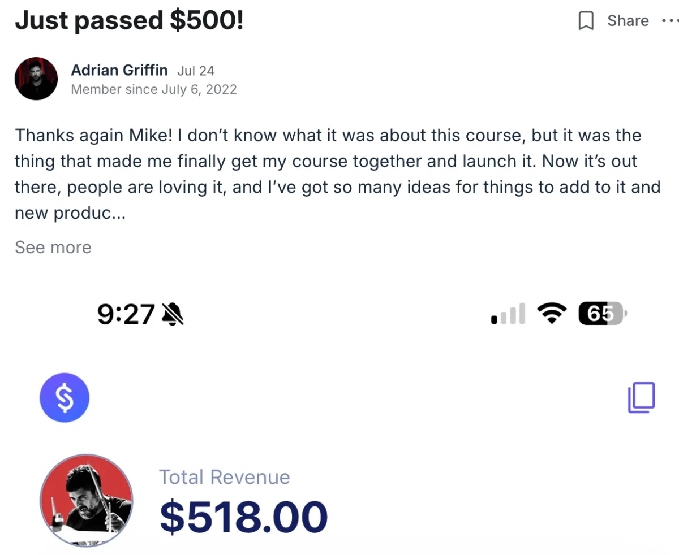Click the "Member since July 6, 2022" text
This screenshot has width=679, height=555.
(154, 89)
